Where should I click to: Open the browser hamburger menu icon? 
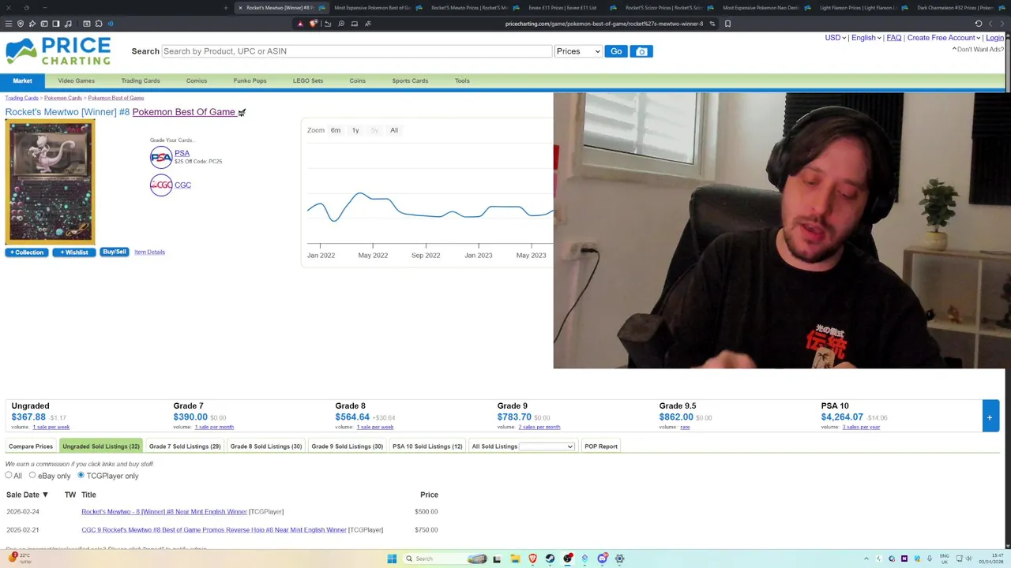[x=8, y=24]
